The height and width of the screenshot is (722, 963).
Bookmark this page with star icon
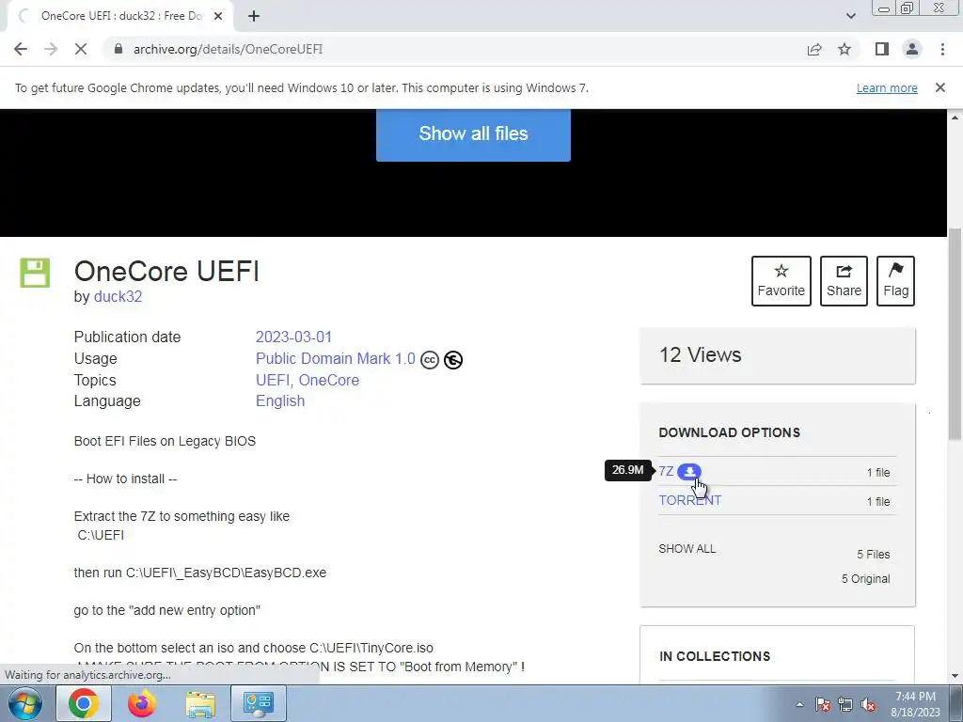[845, 49]
